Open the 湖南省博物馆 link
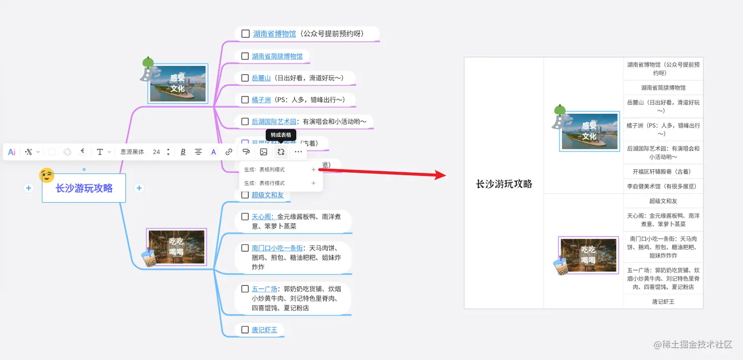The height and width of the screenshot is (360, 743). tap(275, 34)
